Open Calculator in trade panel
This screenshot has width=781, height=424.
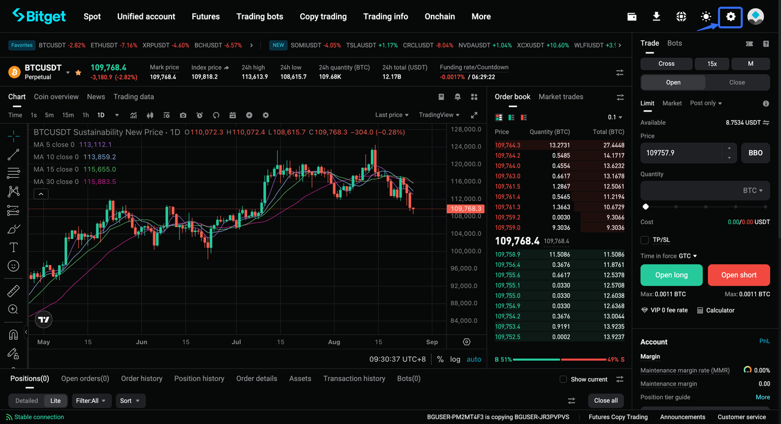tap(716, 310)
